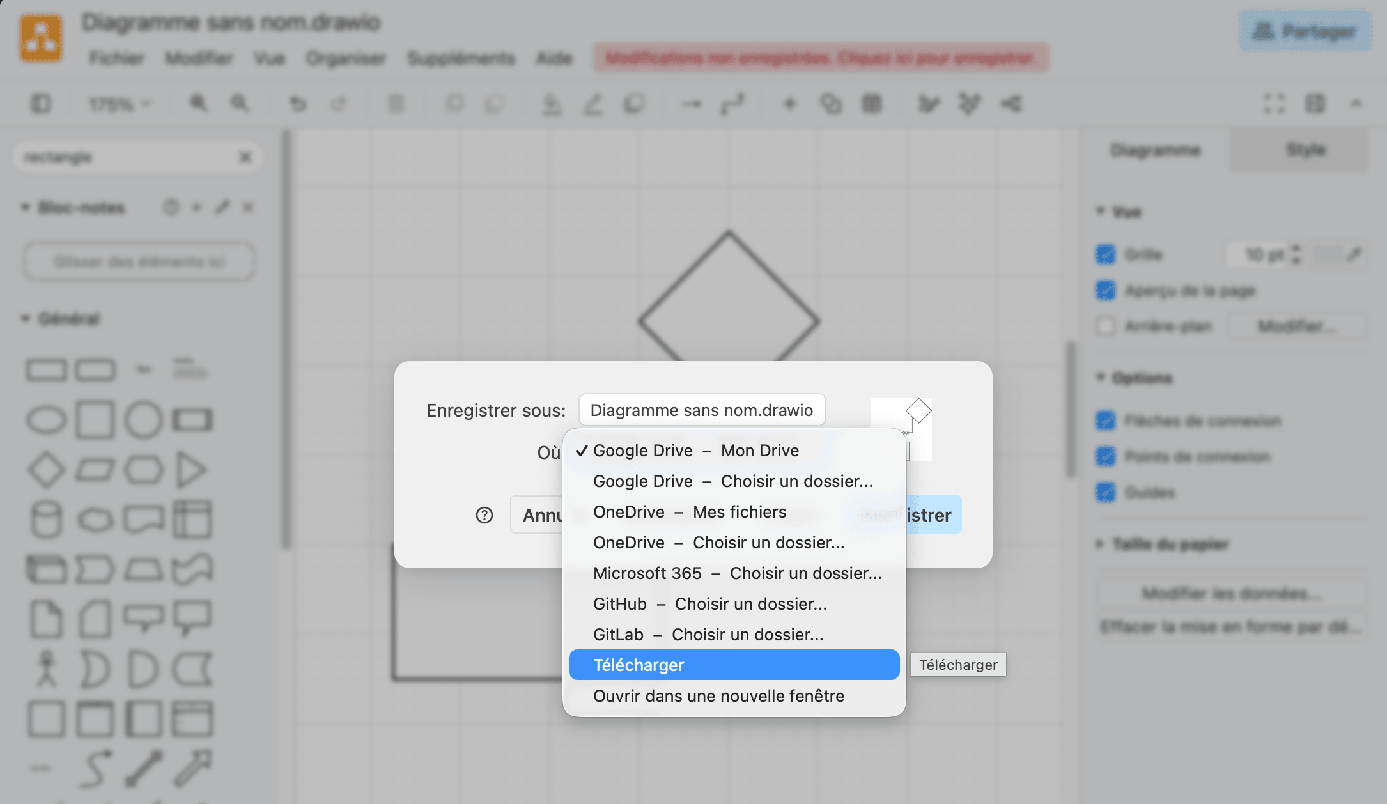Screen dimensions: 1387x804
Task: Toggle Flèches de connexion checkbox
Action: click(x=1105, y=421)
